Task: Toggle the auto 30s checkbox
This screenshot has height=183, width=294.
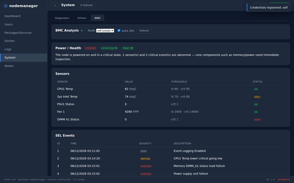Action: 119,30
